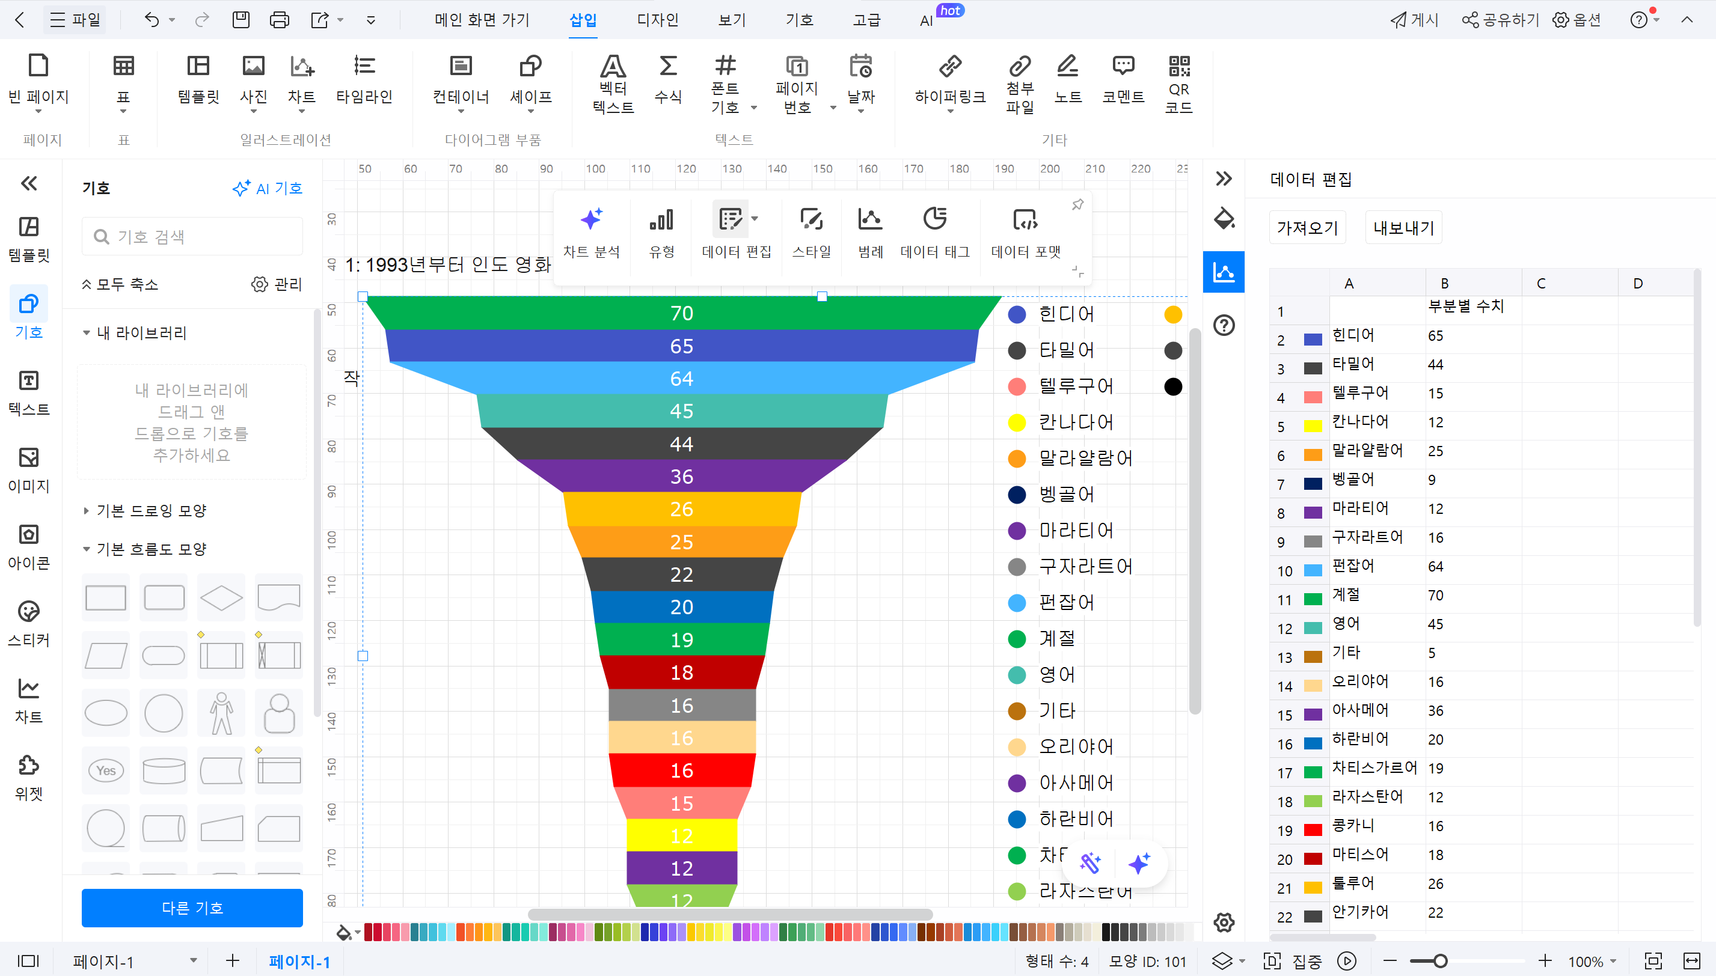
Task: Open chart 범례 settings
Action: coord(871,233)
